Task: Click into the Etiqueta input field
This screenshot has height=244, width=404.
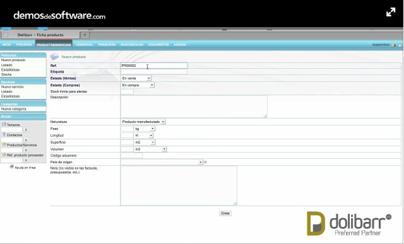Action: [x=154, y=72]
